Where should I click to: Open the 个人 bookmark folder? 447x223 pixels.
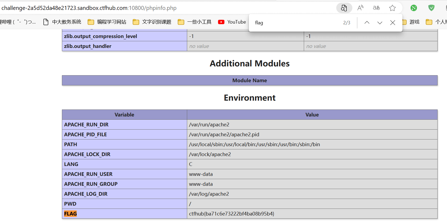pos(437,22)
